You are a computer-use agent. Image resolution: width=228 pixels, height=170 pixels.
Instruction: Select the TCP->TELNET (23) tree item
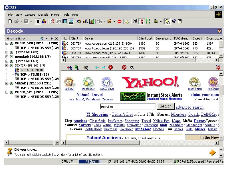coord(35,74)
